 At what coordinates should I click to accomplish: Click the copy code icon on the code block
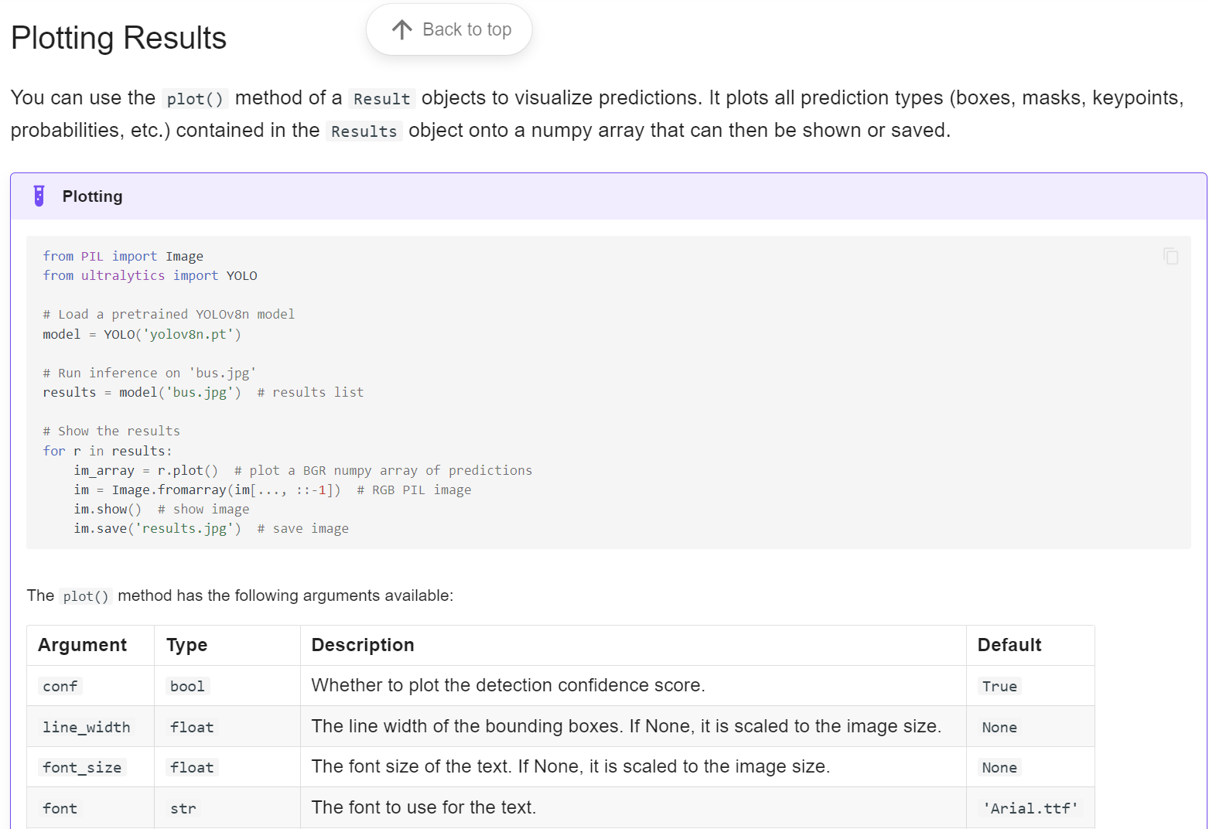coord(1170,256)
